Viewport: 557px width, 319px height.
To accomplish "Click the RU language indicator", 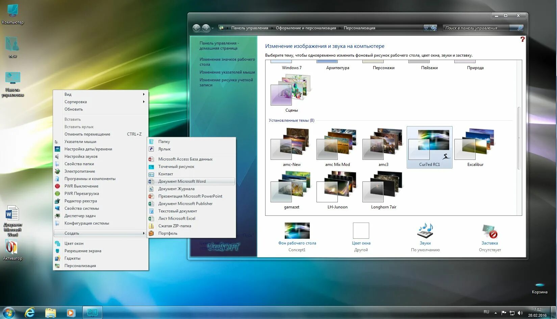I will tap(486, 312).
